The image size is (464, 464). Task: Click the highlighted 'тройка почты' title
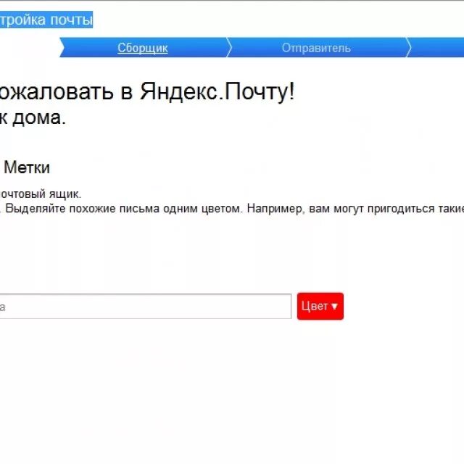[x=46, y=20]
